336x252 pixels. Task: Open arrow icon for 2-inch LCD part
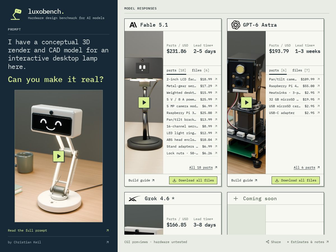(x=216, y=79)
